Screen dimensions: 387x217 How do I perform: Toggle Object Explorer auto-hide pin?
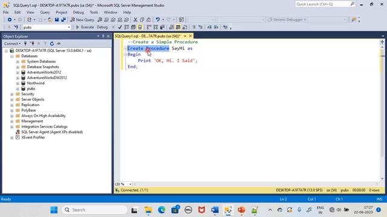pyautogui.click(x=103, y=36)
